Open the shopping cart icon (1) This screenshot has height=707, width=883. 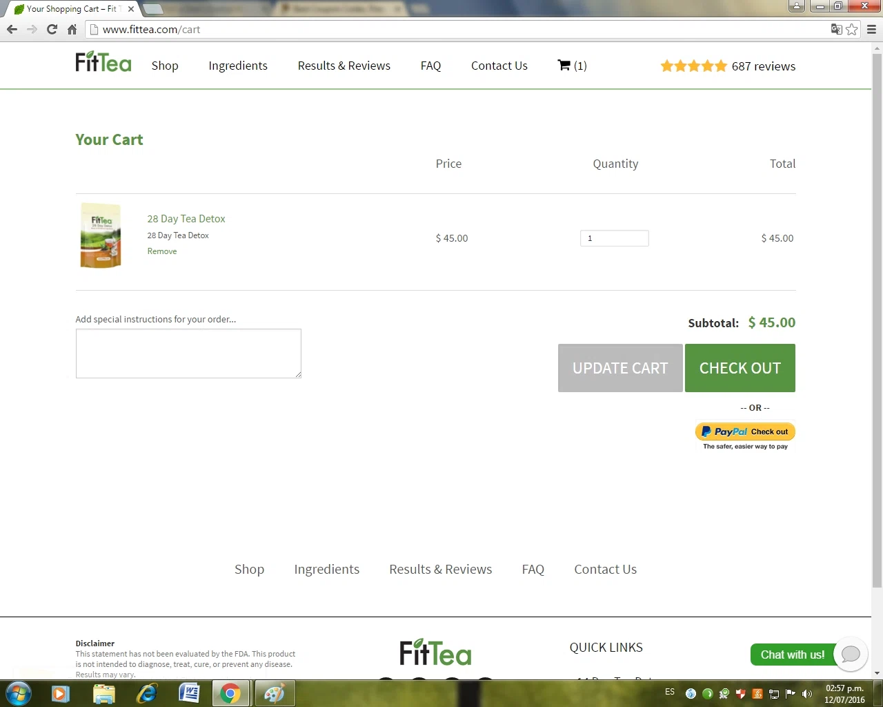572,66
